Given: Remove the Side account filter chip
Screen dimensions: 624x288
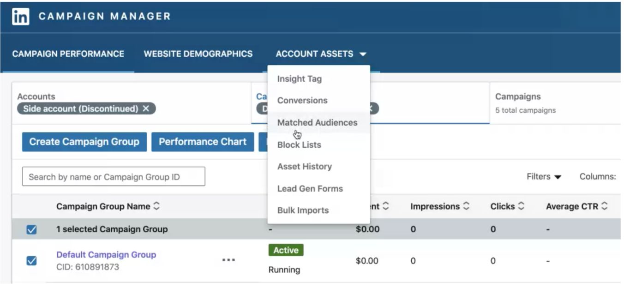Looking at the screenshot, I should pyautogui.click(x=146, y=108).
